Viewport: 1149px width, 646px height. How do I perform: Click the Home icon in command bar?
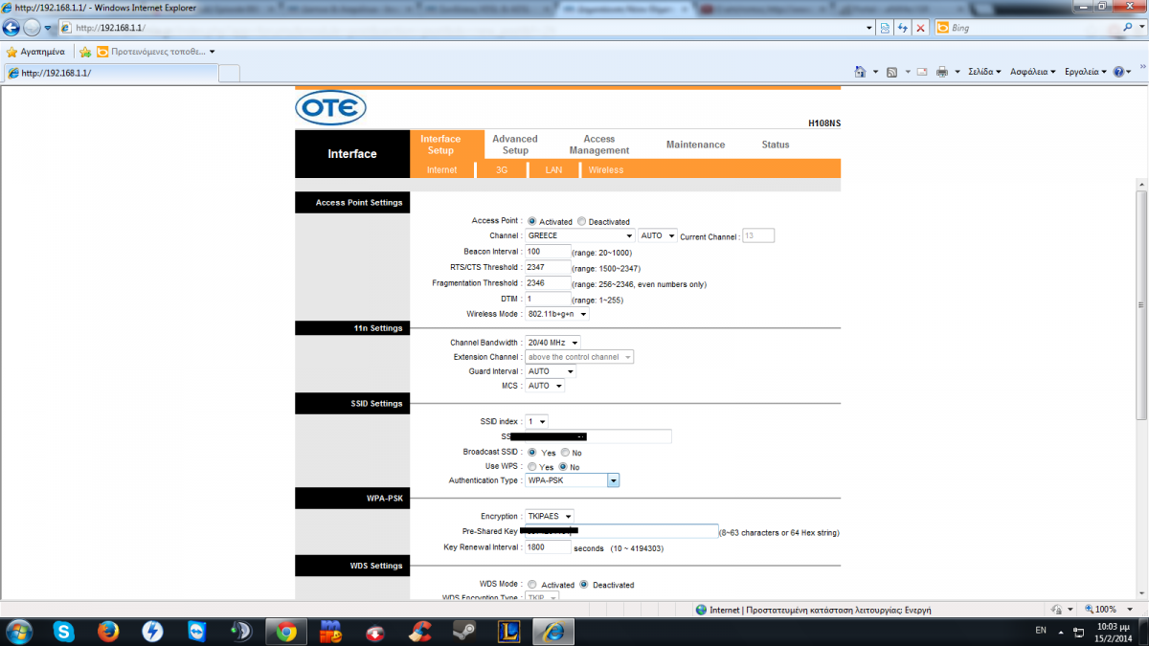pos(860,72)
